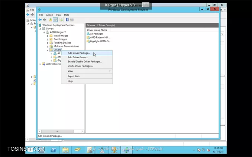
Task: Open PowerShell from the taskbar
Action: click(54, 150)
